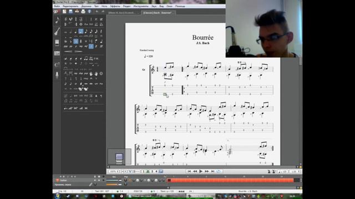Skip forward to next bar
This screenshot has height=199, width=355.
[x=207, y=171]
